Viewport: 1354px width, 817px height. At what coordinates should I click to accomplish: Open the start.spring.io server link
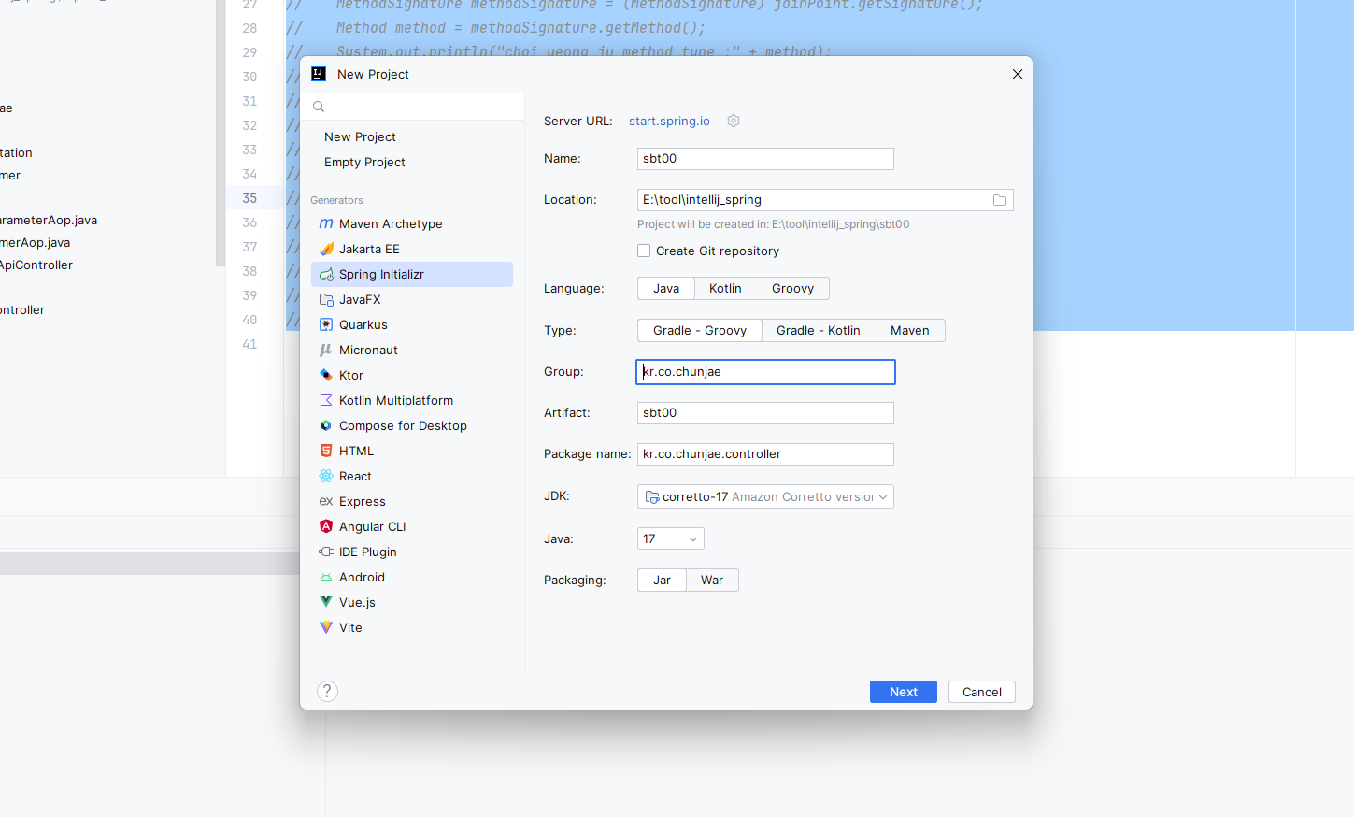669,121
